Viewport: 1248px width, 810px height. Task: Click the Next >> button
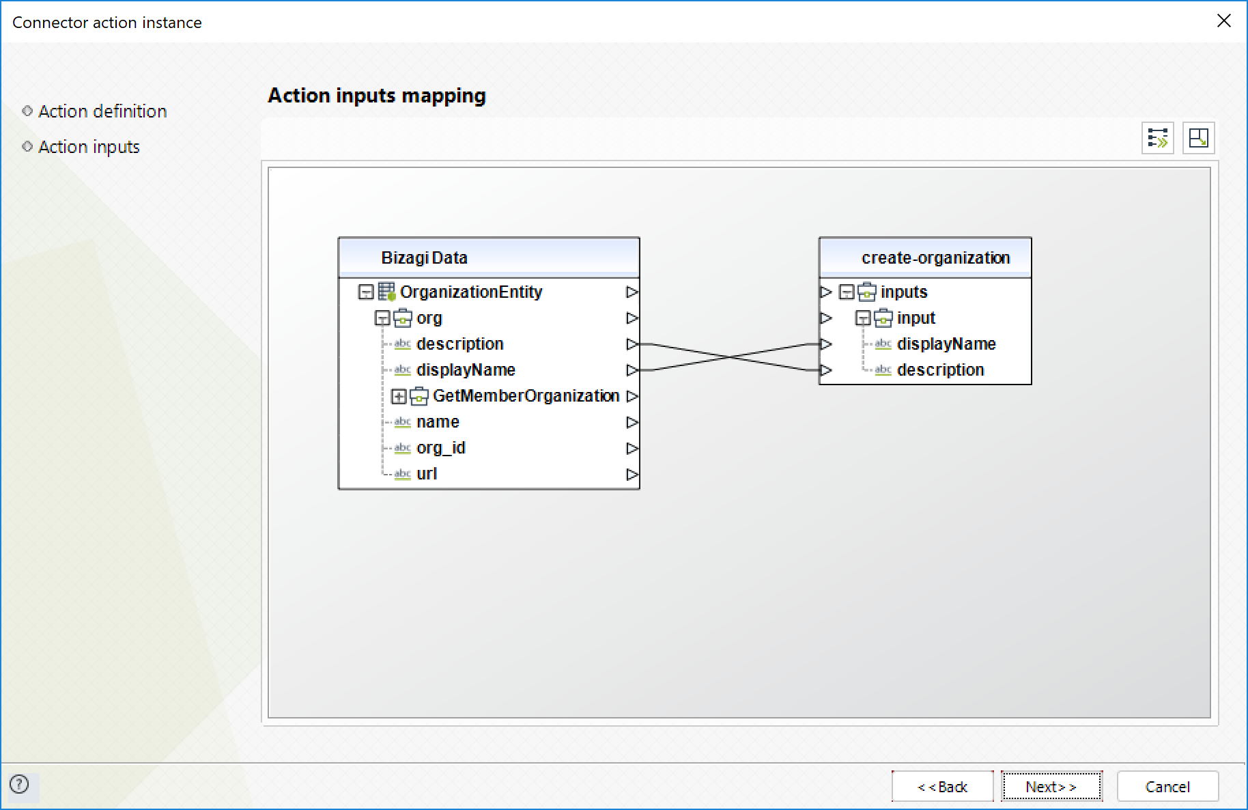1051,787
